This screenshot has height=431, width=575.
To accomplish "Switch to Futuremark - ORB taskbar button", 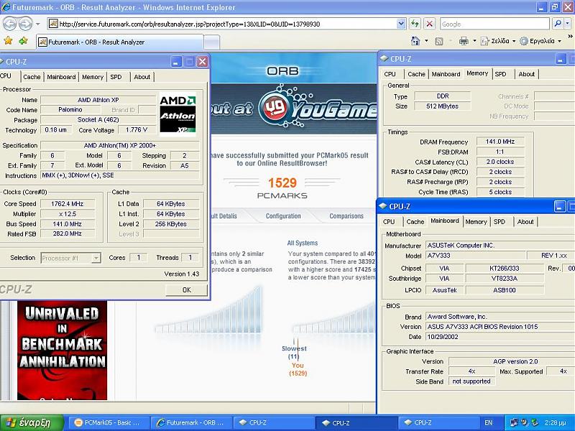I will tap(190, 422).
